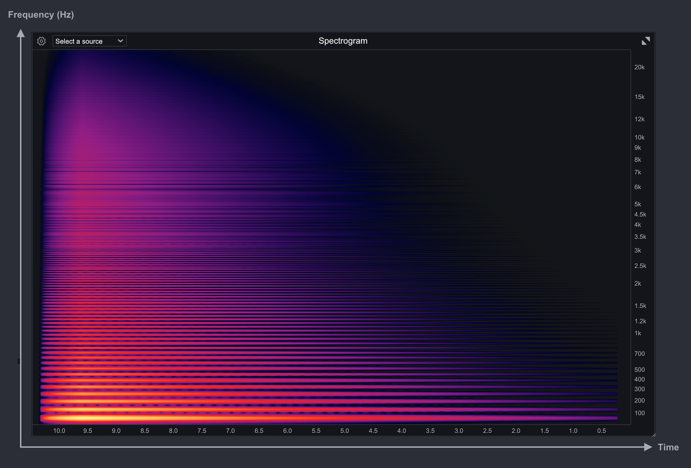Click the 4.5k frequency axis label
The image size is (691, 468).
pos(640,215)
